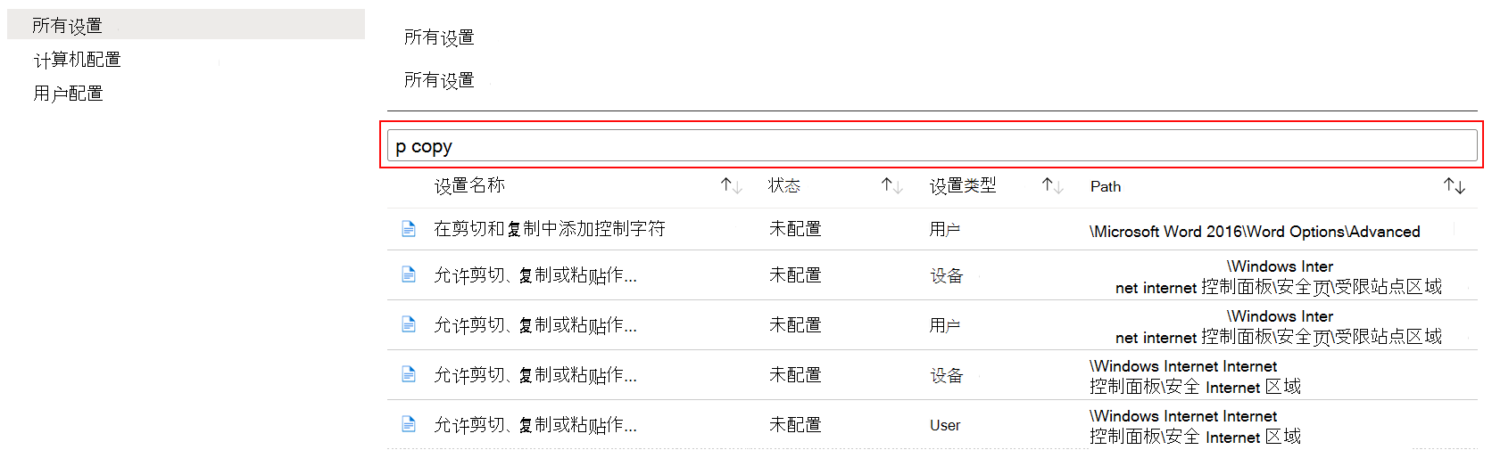Viewport: 1492px width, 450px height.
Task: Open the 在剪切和复制中添加控制字符 setting
Action: coord(550,229)
